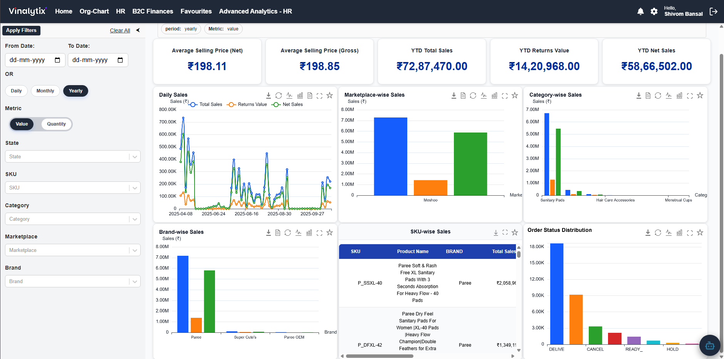Click the Clear All link
This screenshot has width=724, height=359.
(120, 30)
